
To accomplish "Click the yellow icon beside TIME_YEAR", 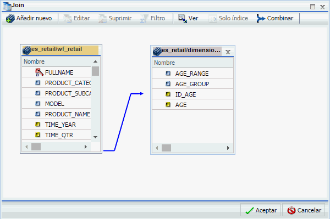I will [38, 125].
